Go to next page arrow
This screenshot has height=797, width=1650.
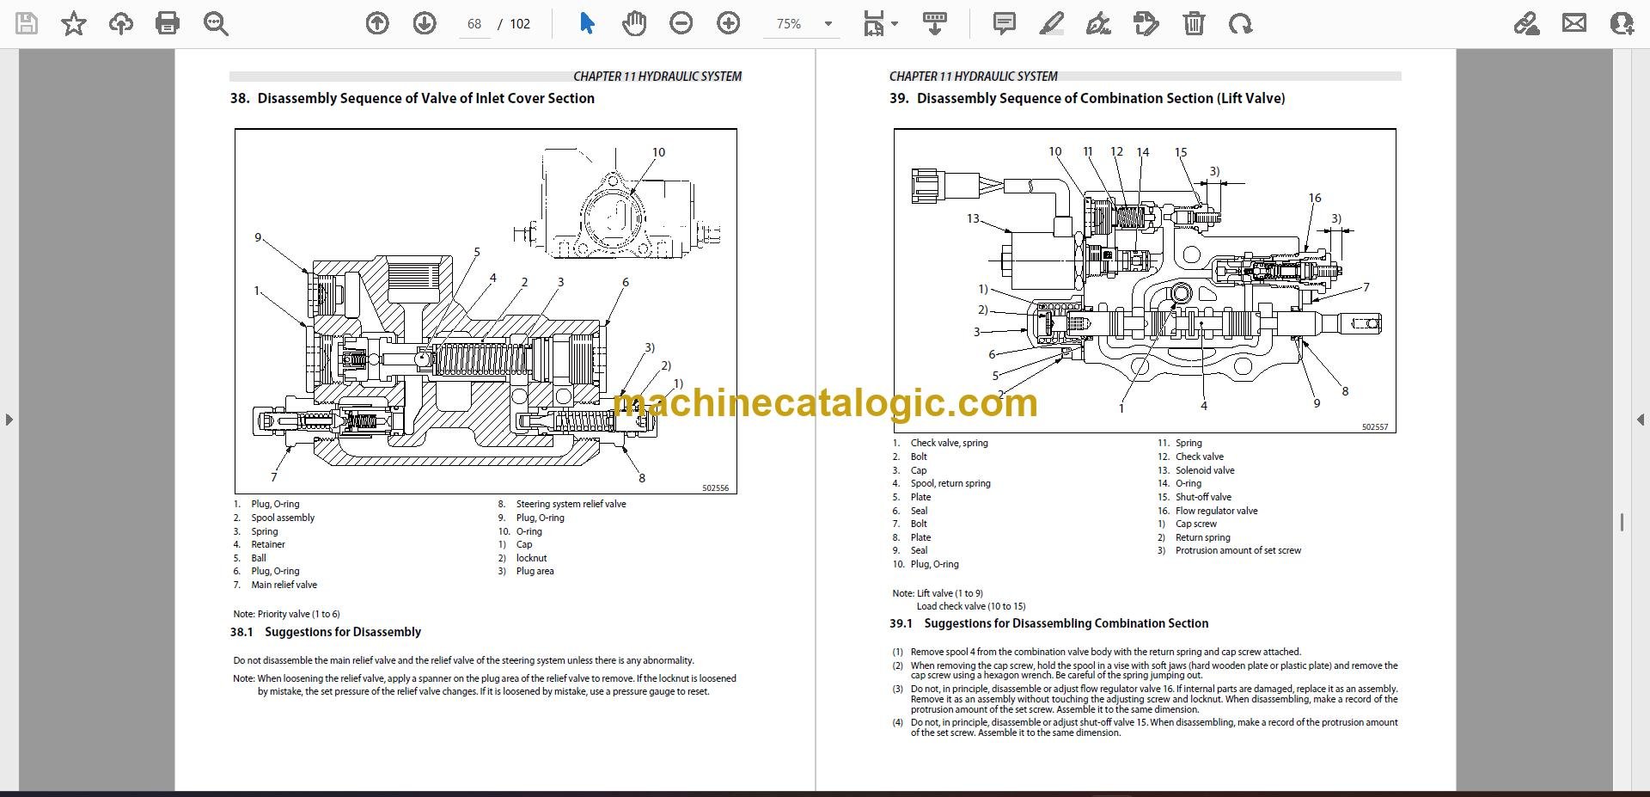click(x=425, y=23)
